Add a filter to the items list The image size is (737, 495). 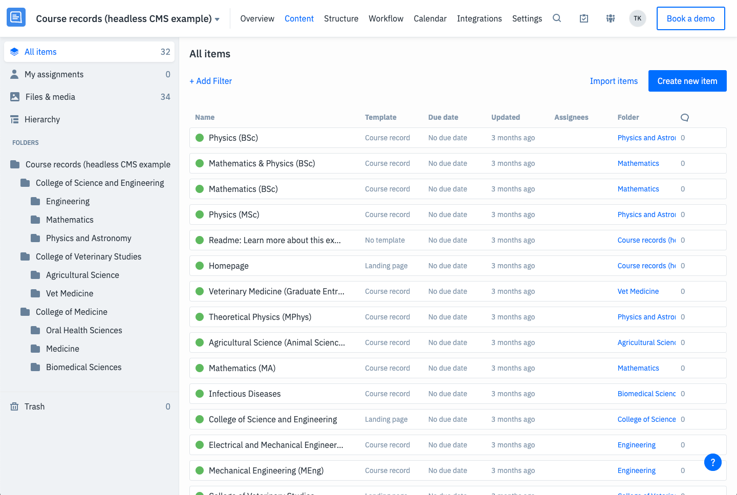coord(211,81)
